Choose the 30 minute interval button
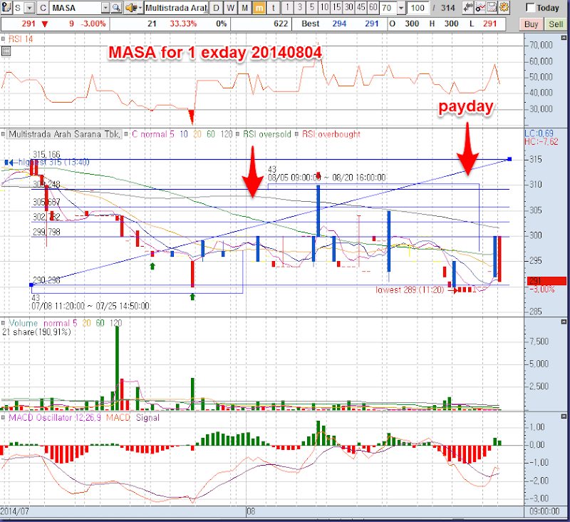 tap(349, 7)
